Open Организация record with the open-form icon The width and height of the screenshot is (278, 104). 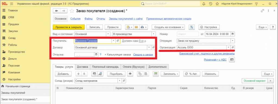pyautogui.click(x=233, y=48)
